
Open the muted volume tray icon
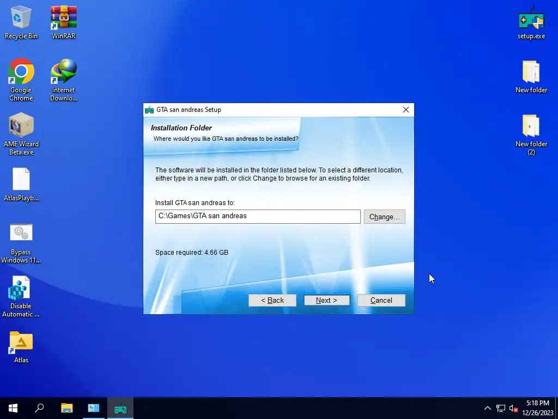pyautogui.click(x=513, y=408)
